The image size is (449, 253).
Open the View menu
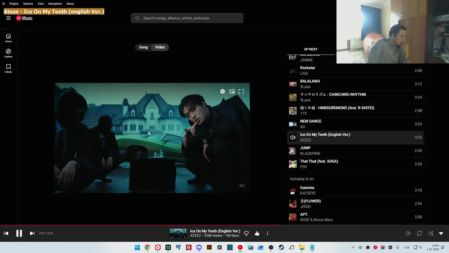(41, 4)
